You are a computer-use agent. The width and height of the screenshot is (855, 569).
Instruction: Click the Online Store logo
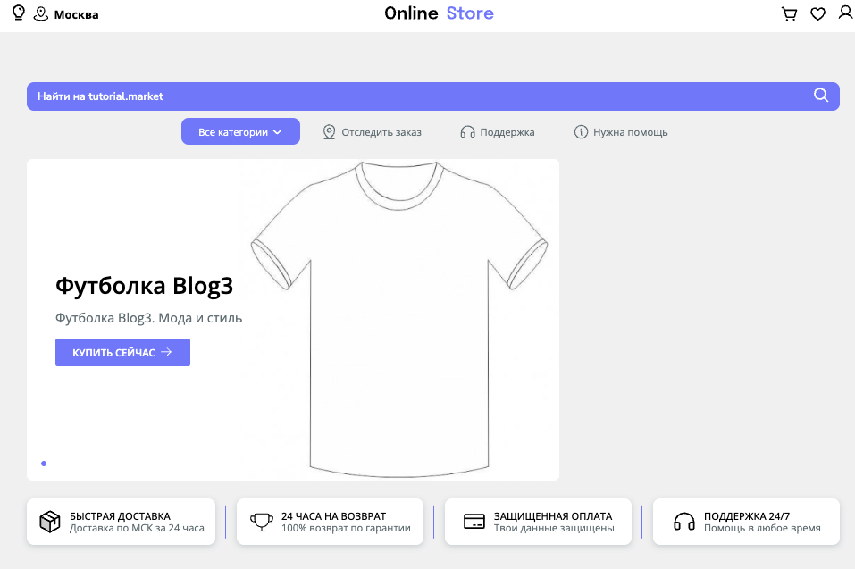pos(439,13)
